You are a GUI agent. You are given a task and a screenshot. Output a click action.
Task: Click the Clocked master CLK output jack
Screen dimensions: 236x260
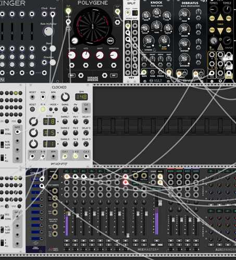[86, 109]
